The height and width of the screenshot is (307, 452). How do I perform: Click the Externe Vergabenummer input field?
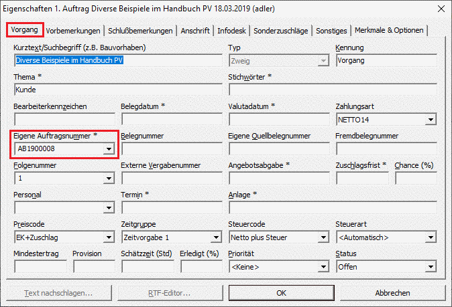(x=172, y=178)
